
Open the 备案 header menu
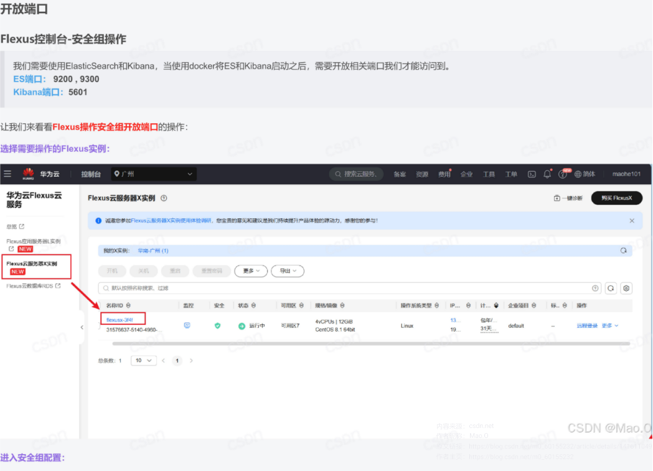click(x=400, y=174)
